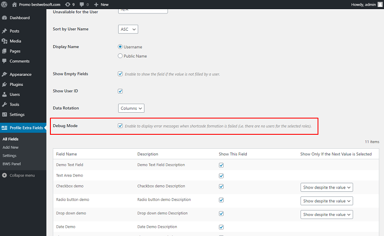Click the Comments icon in sidebar
Viewport: 384px width, 236px height.
(4, 61)
